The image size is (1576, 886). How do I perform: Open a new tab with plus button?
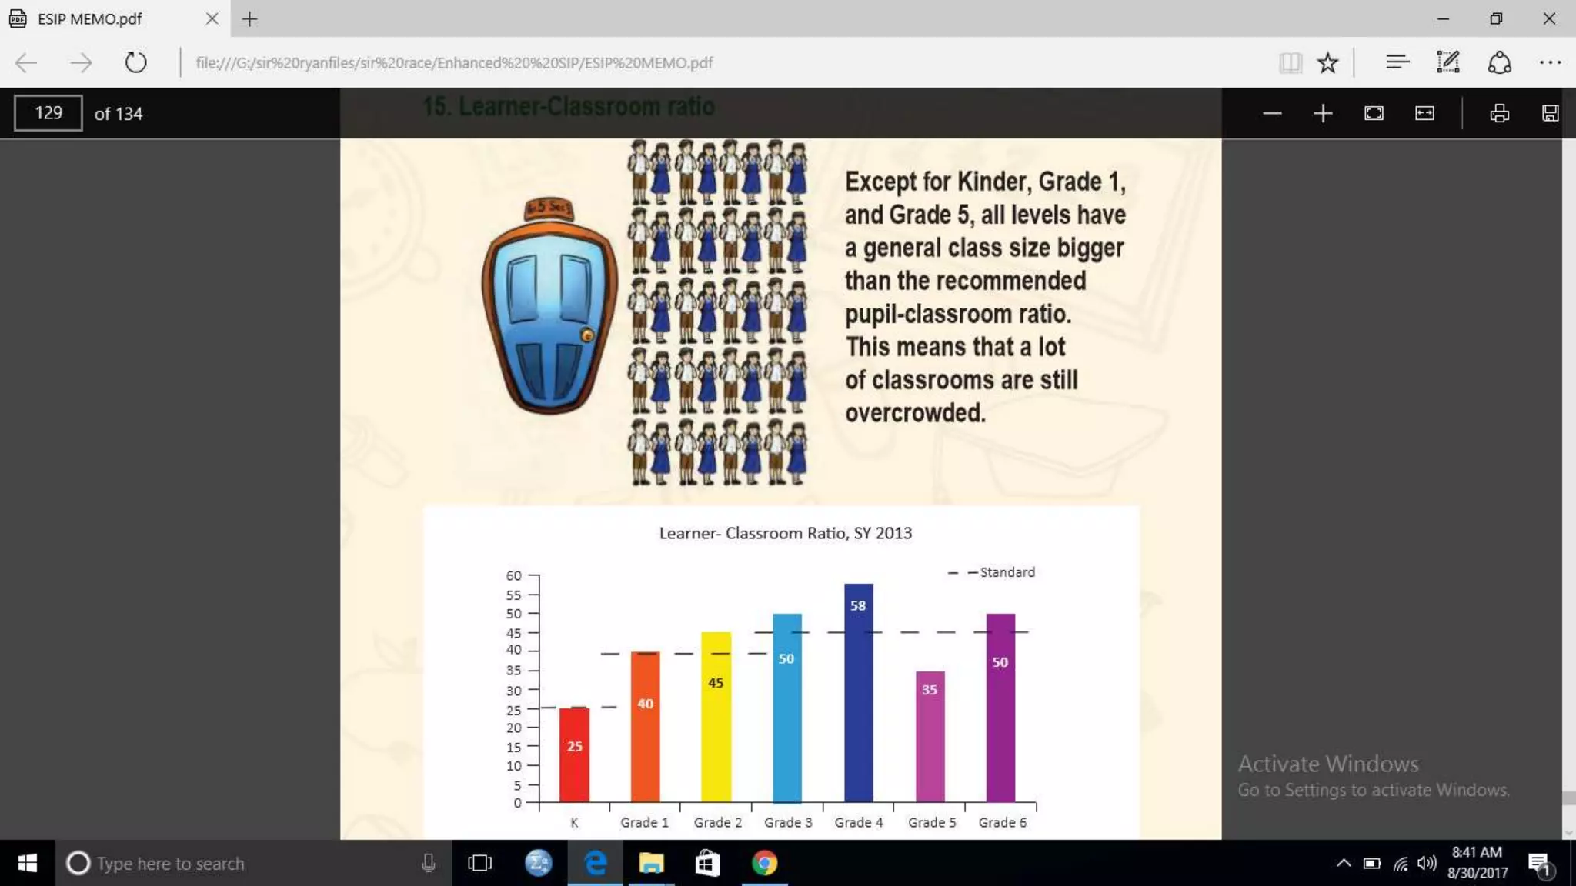(x=250, y=19)
